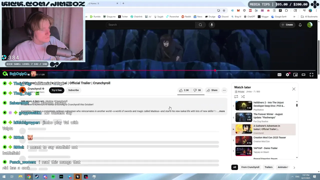The width and height of the screenshot is (320, 180).
Task: Select the All filter chip
Action: (234, 167)
